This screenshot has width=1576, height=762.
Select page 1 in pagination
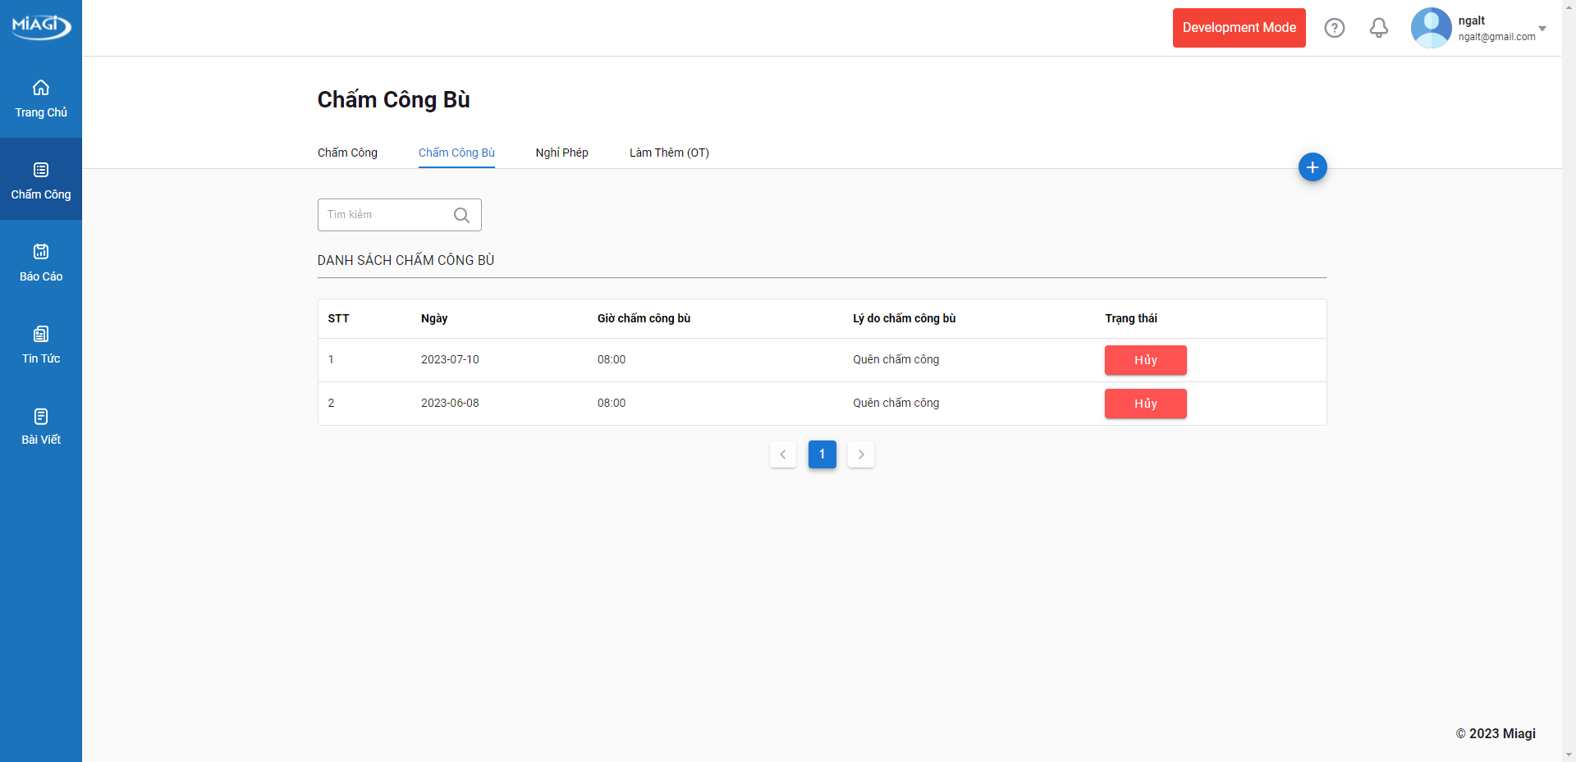click(822, 454)
